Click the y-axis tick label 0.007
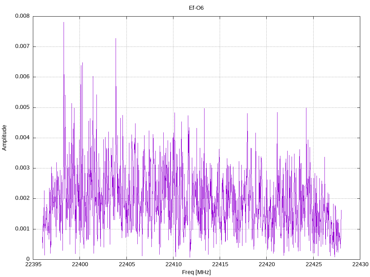The width and height of the screenshot is (370, 277). [22, 47]
